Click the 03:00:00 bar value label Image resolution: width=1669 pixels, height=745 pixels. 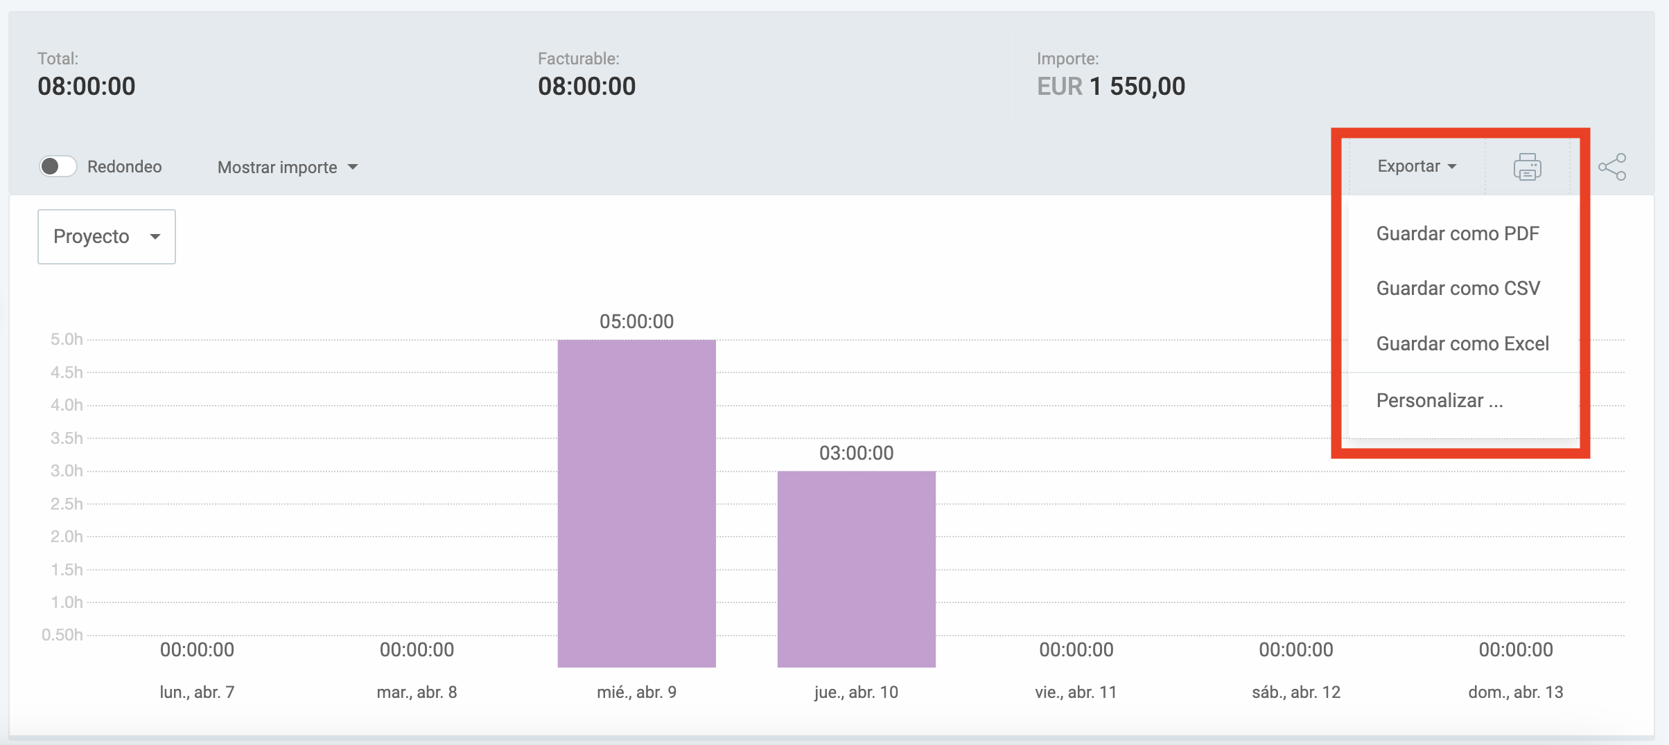856,453
